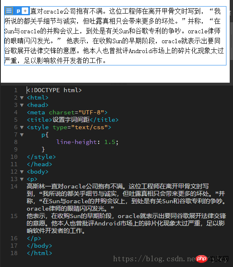Collapse the <style> fold triangle on line 6
This screenshot has height=267, width=233.
(x=22, y=128)
